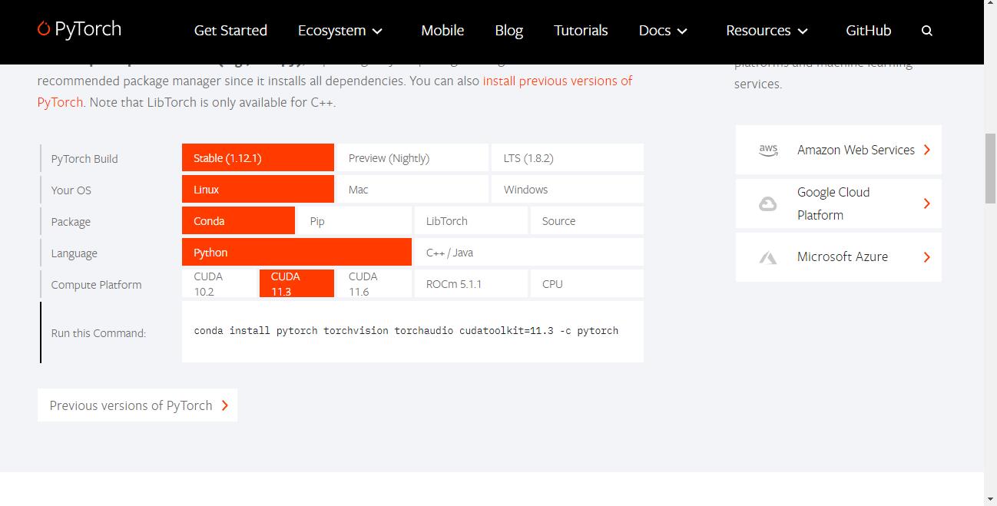This screenshot has width=997, height=506.
Task: Select the LTS (1.8.2) build
Action: tap(568, 157)
